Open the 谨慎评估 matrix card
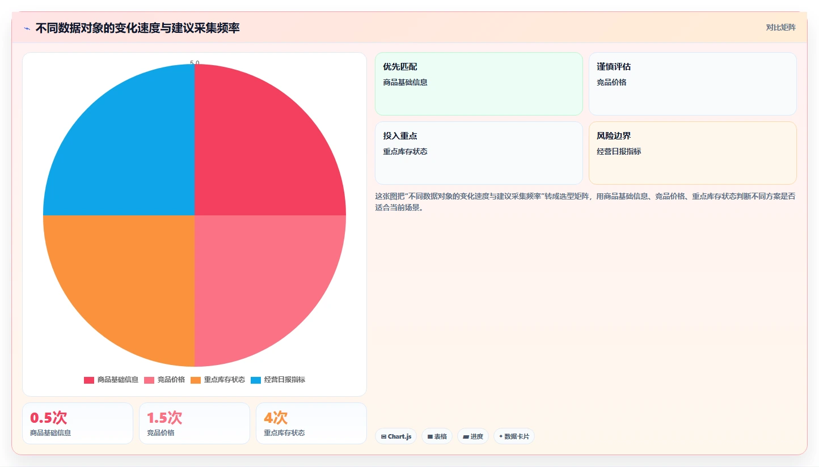Image resolution: width=819 pixels, height=467 pixels. click(x=693, y=84)
